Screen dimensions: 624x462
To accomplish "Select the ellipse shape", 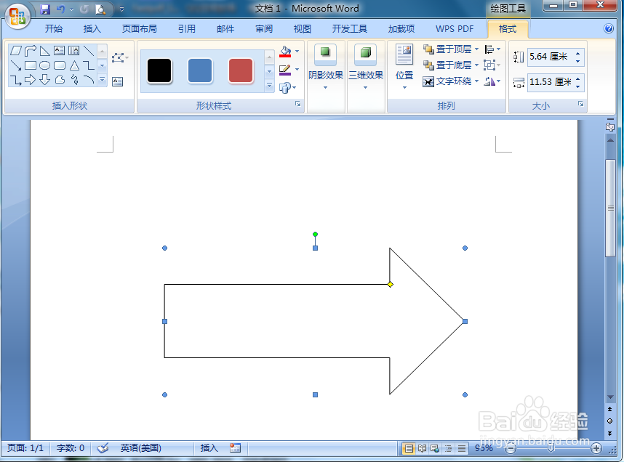I will (45, 65).
